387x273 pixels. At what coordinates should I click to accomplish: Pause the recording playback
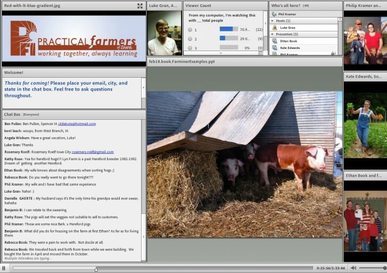click(4, 268)
